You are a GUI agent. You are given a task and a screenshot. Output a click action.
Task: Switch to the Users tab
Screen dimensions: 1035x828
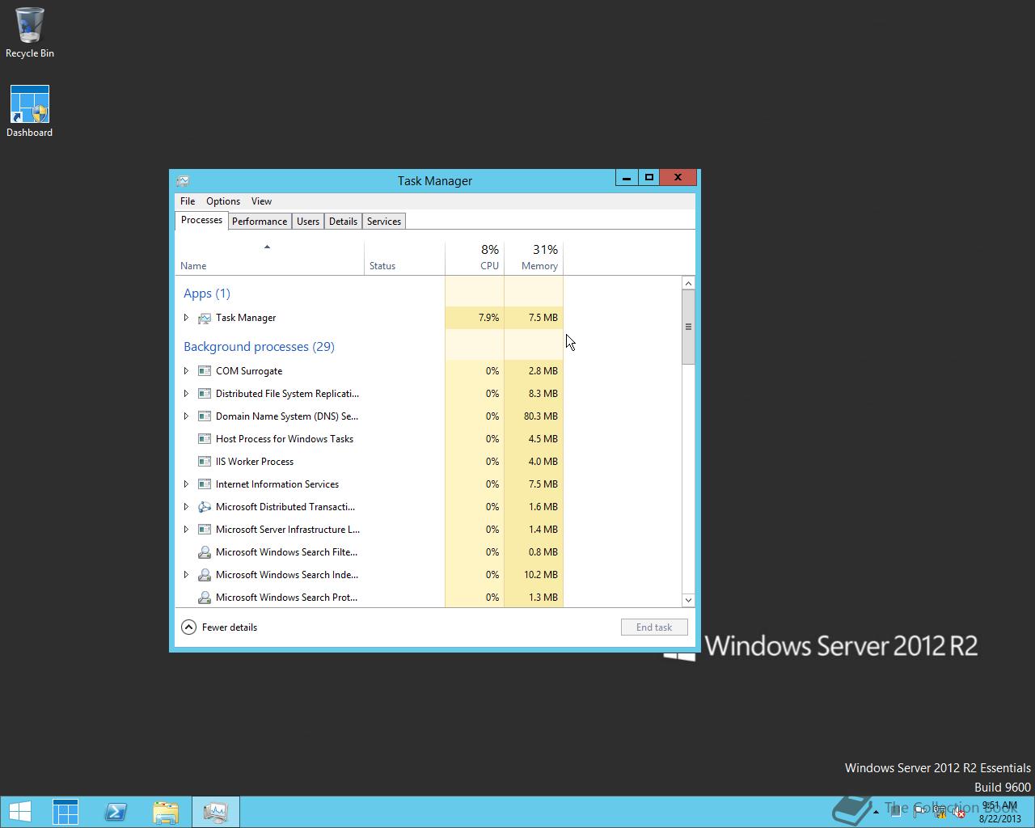click(x=308, y=222)
